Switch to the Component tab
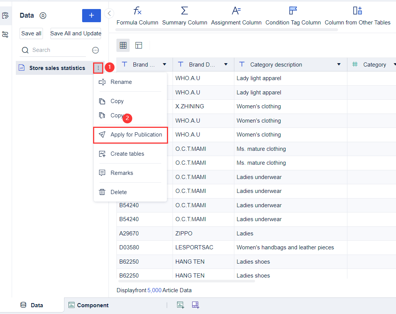This screenshot has width=396, height=314. [x=88, y=305]
